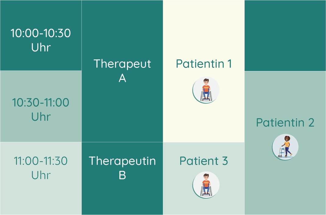Select the 10:00-10:30 Uhr time slot

[x=41, y=35]
